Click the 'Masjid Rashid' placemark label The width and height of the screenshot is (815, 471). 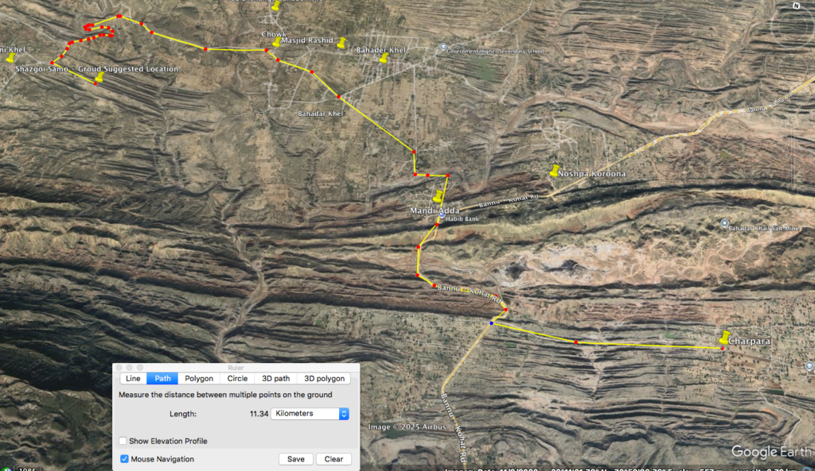pos(307,40)
